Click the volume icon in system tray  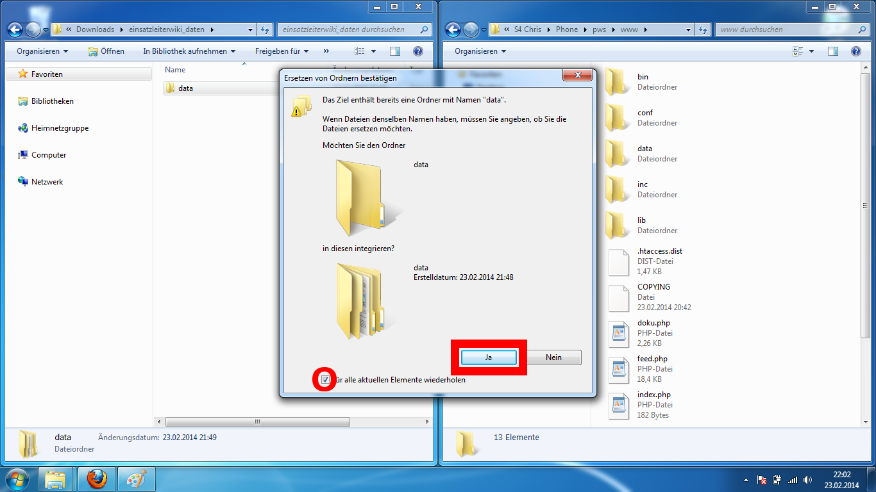(x=806, y=480)
